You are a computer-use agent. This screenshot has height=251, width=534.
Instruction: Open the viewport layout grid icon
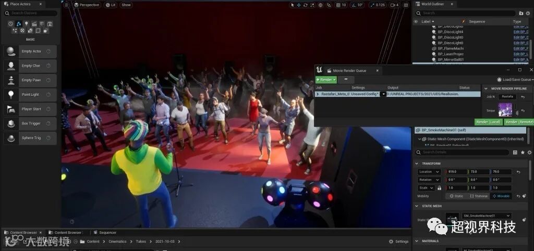tap(405, 5)
